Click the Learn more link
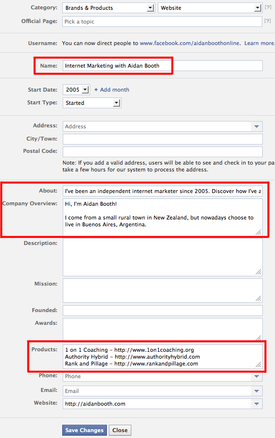 point(259,43)
